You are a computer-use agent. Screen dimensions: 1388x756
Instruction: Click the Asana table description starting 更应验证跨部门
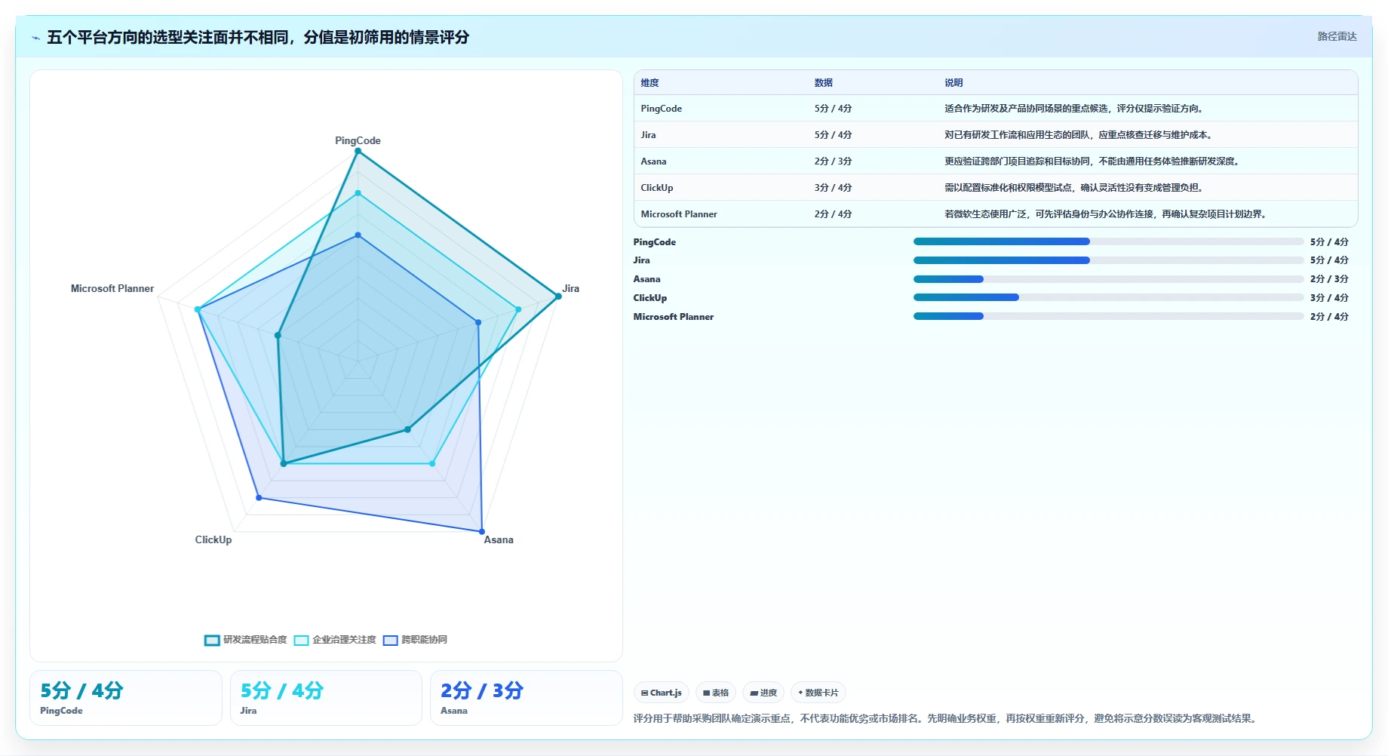(1093, 161)
